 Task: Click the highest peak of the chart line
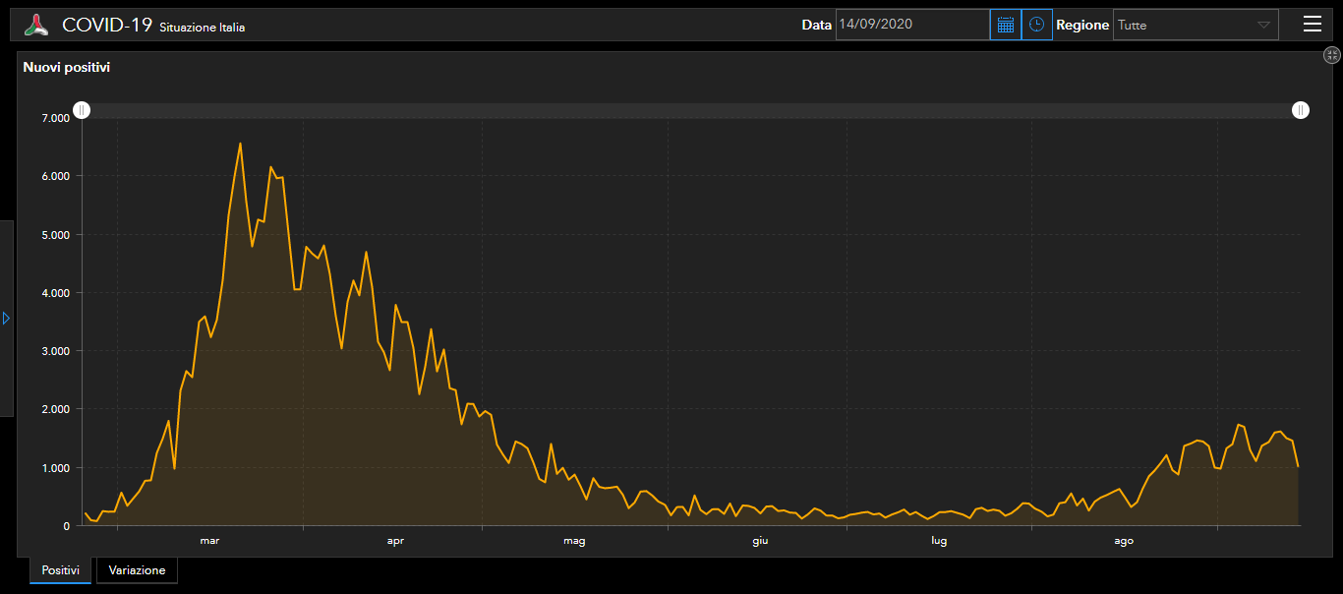240,144
